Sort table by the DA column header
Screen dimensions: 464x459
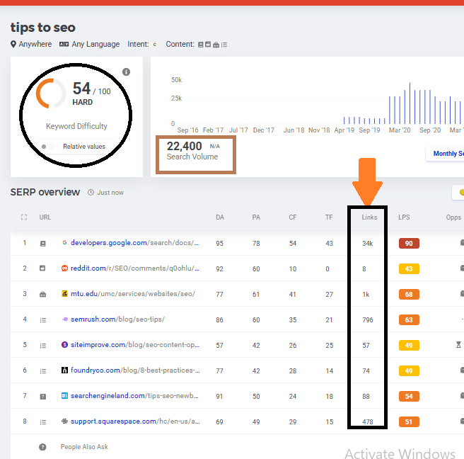pos(219,217)
